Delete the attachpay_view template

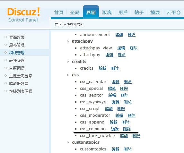pos(133,48)
